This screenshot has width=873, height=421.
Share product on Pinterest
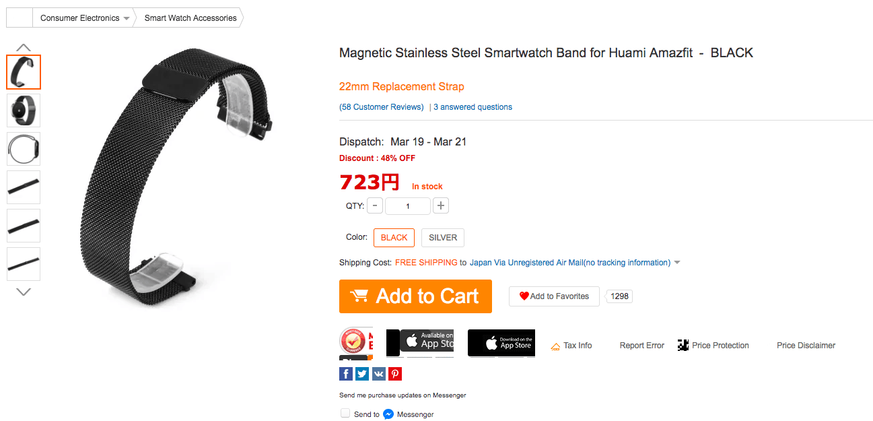tap(395, 374)
